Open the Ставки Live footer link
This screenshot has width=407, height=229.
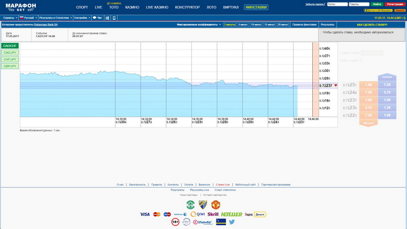pyautogui.click(x=223, y=185)
